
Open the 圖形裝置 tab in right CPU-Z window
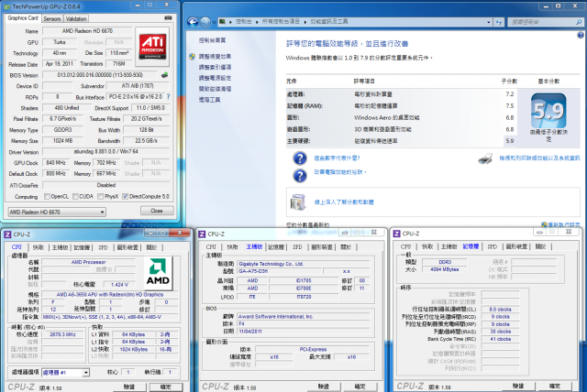tap(516, 246)
